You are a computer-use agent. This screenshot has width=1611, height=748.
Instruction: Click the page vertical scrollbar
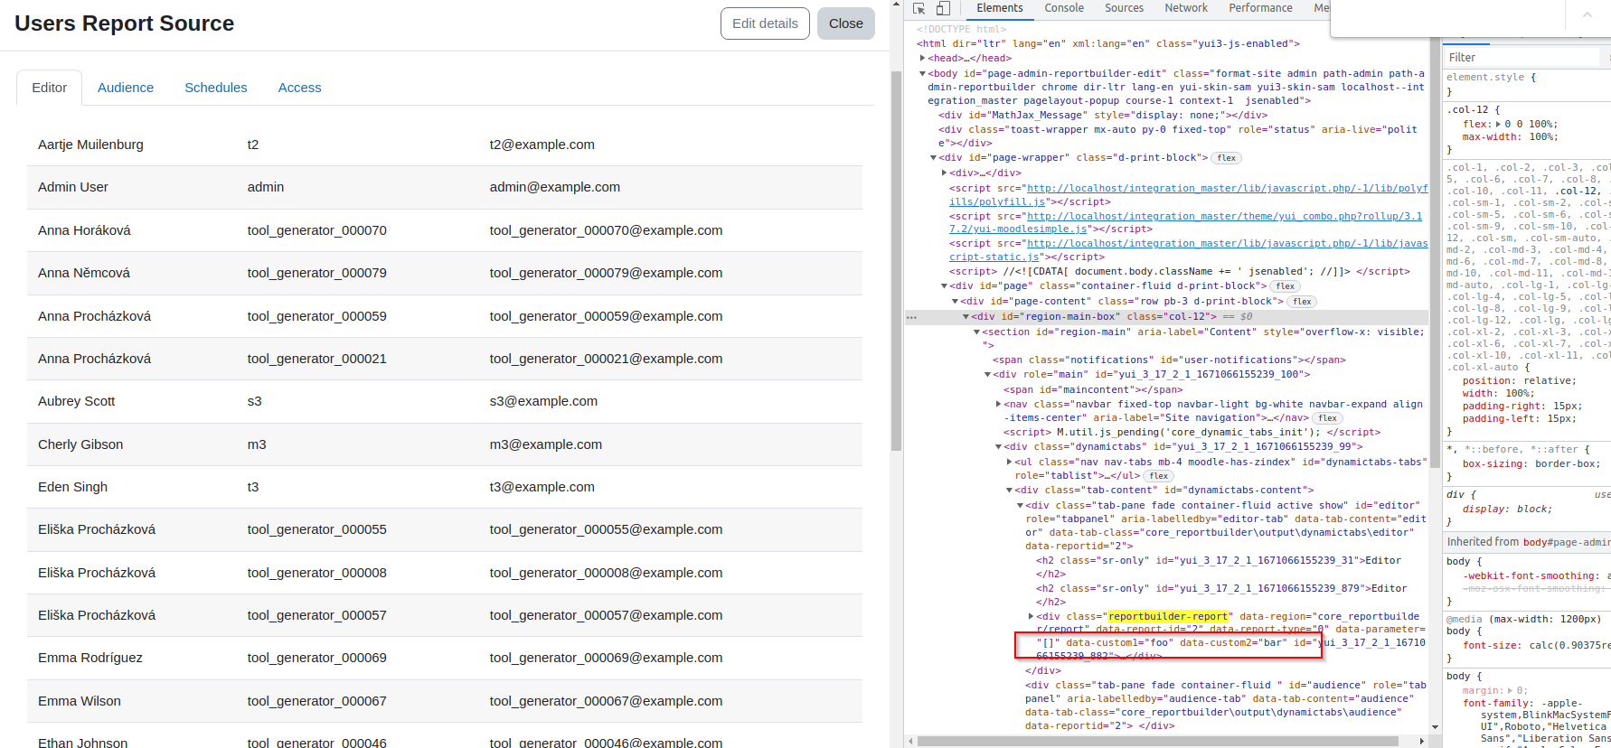(x=896, y=262)
